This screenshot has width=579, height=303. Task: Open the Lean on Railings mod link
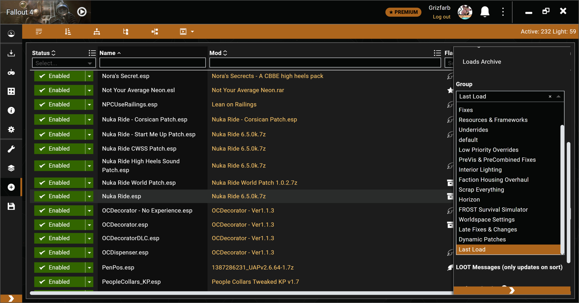(234, 104)
